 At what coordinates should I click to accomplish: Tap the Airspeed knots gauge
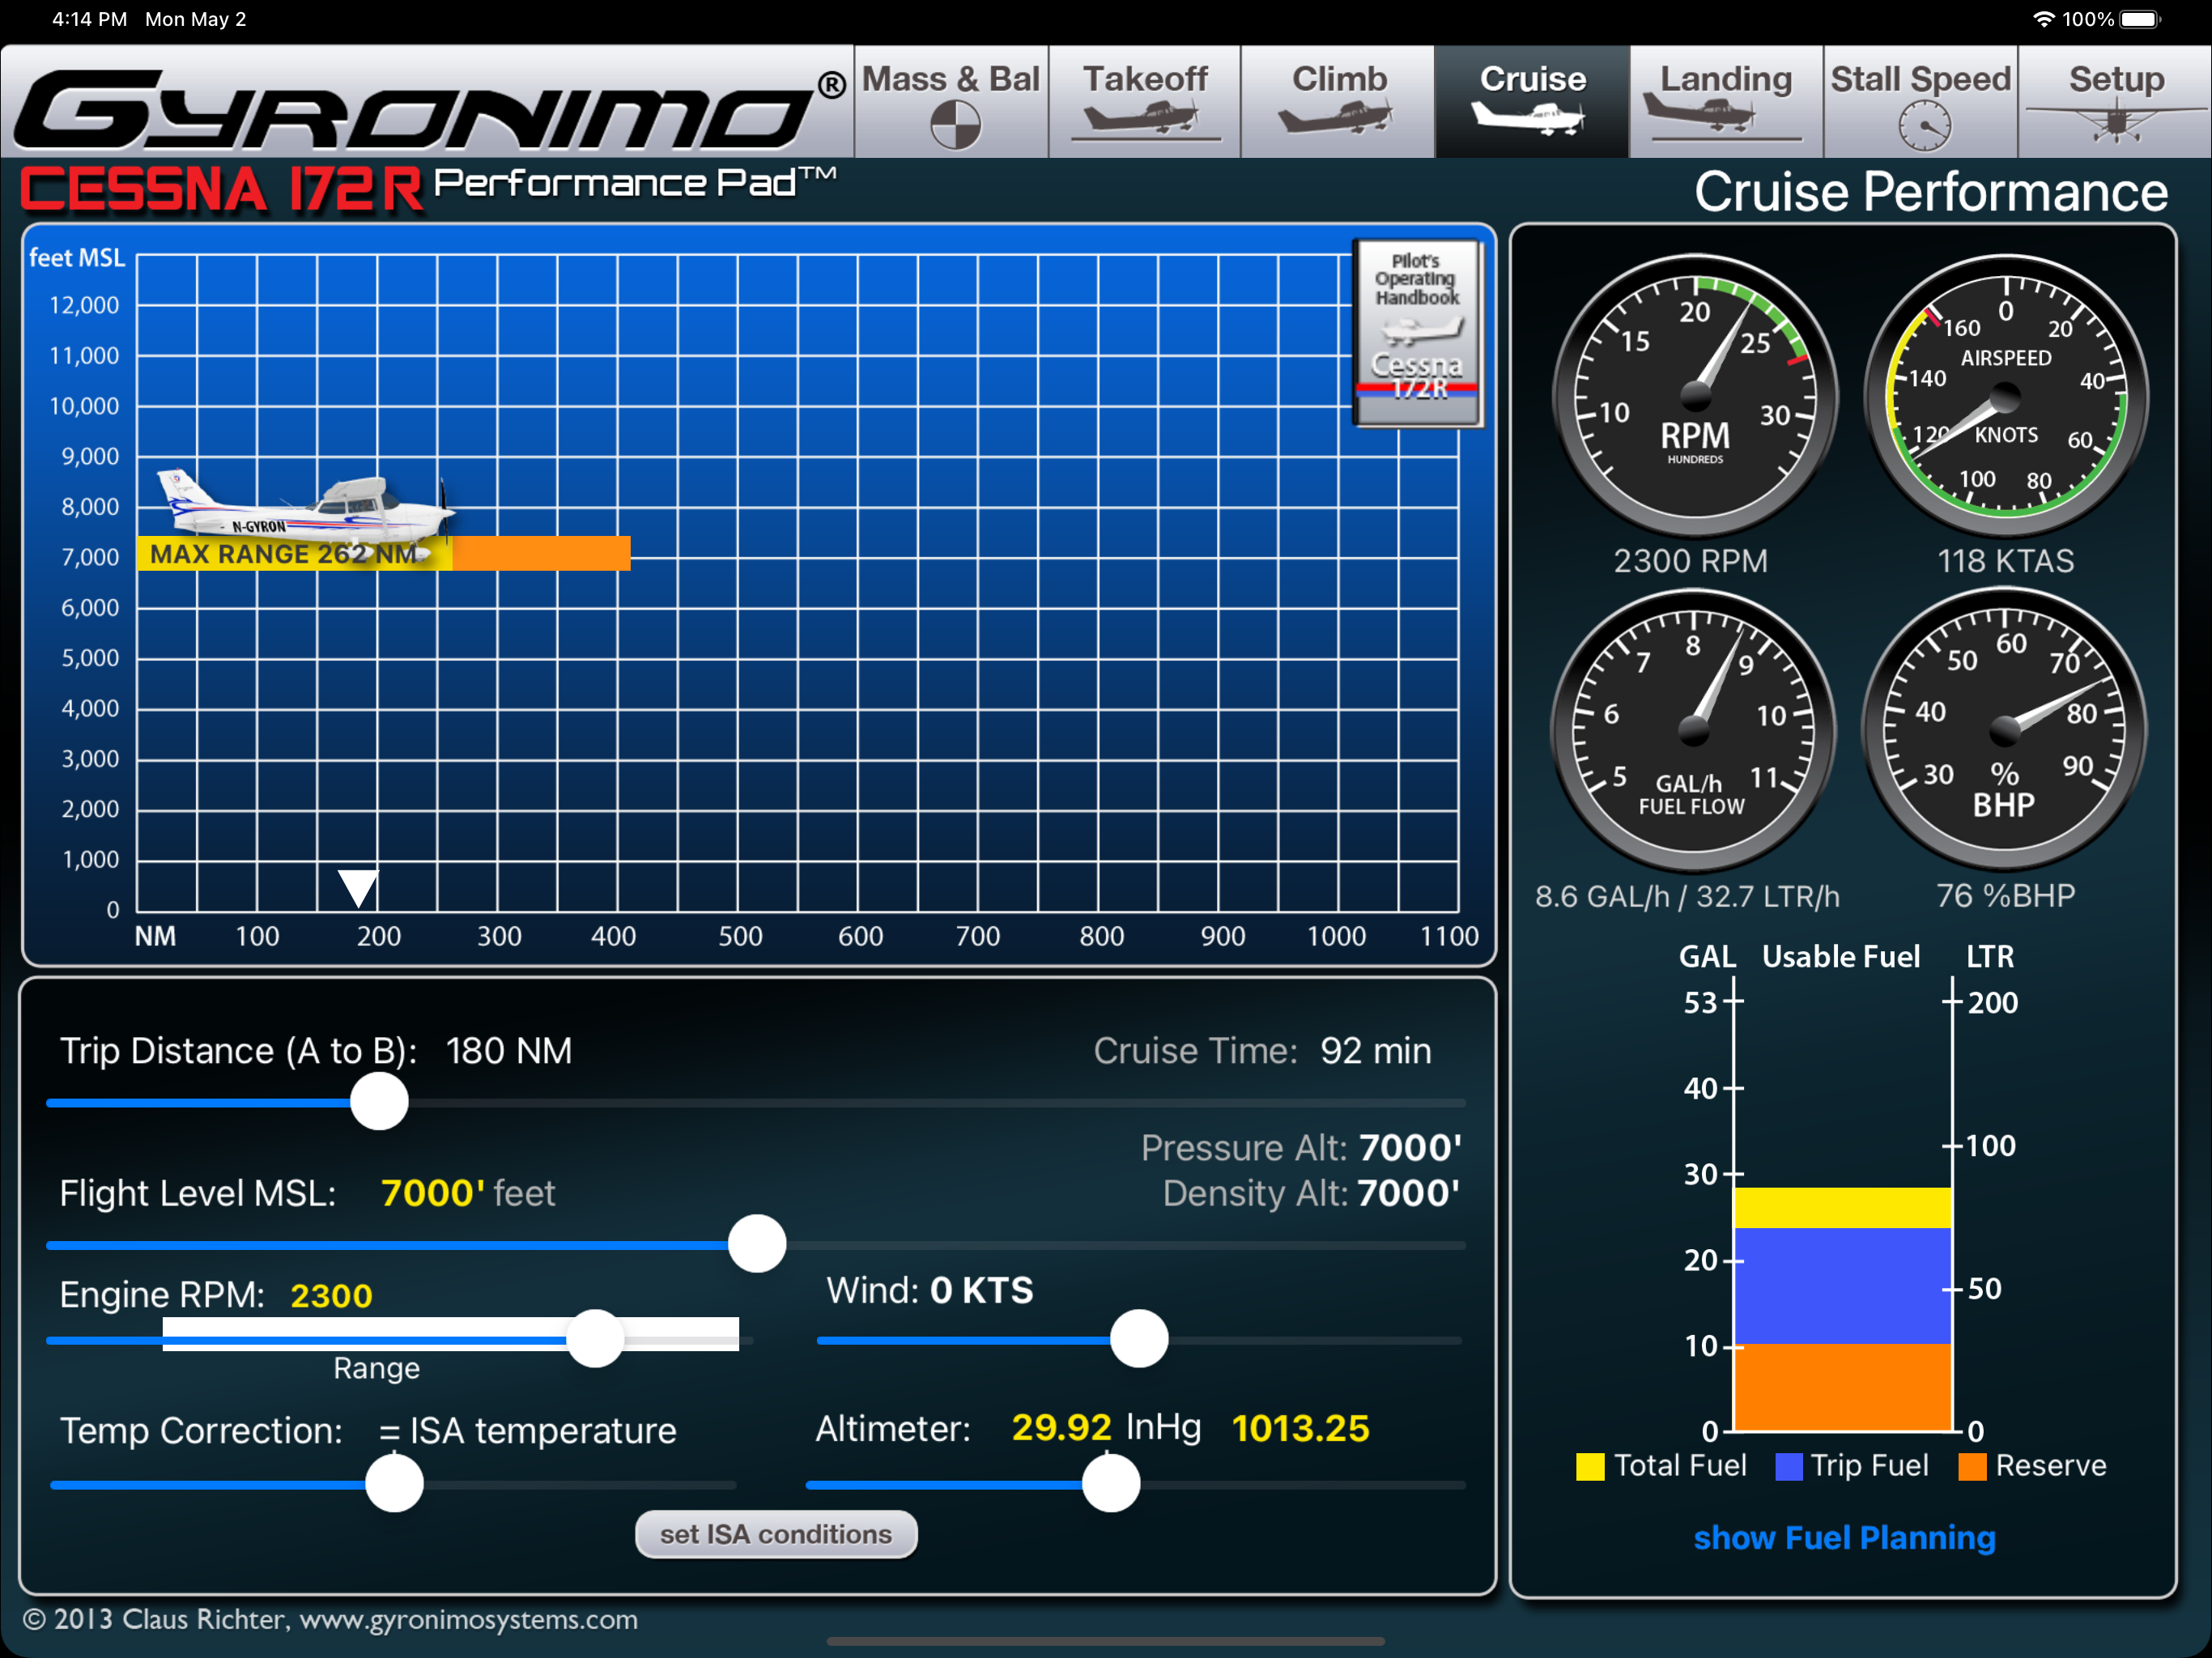2006,396
